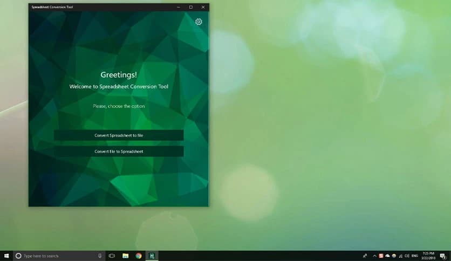Open the volume control in tray

pyautogui.click(x=407, y=256)
